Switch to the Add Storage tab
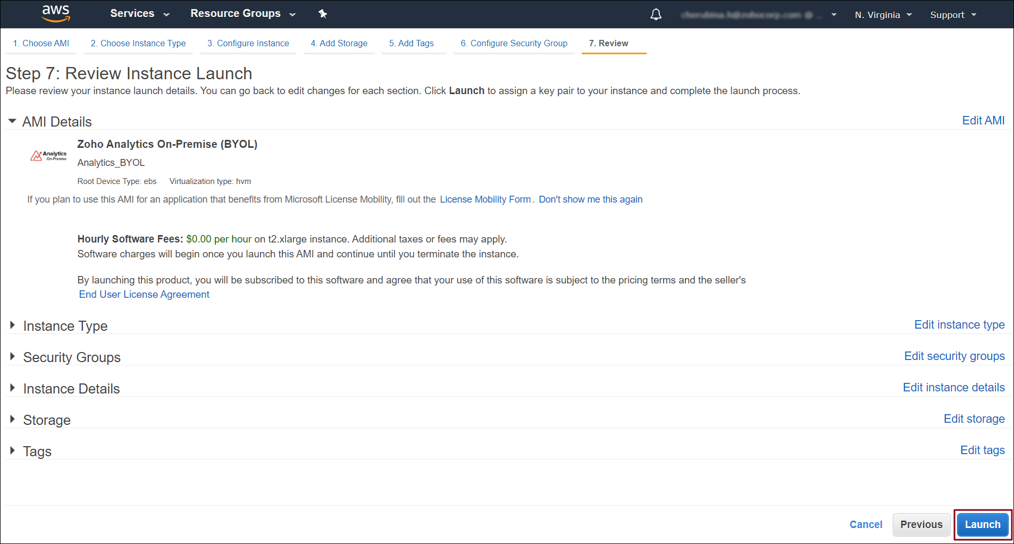 click(x=339, y=43)
